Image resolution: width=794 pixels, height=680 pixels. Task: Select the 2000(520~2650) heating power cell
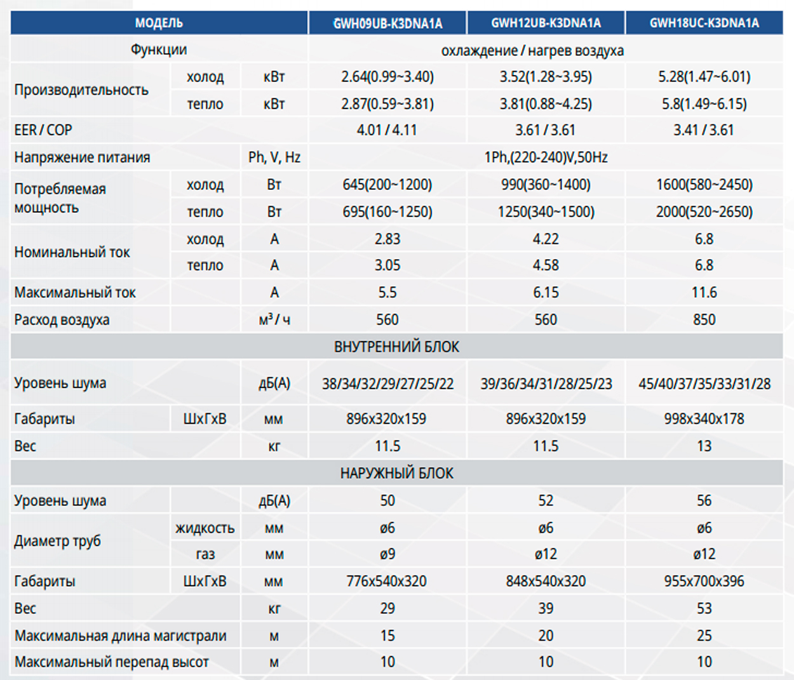[704, 212]
